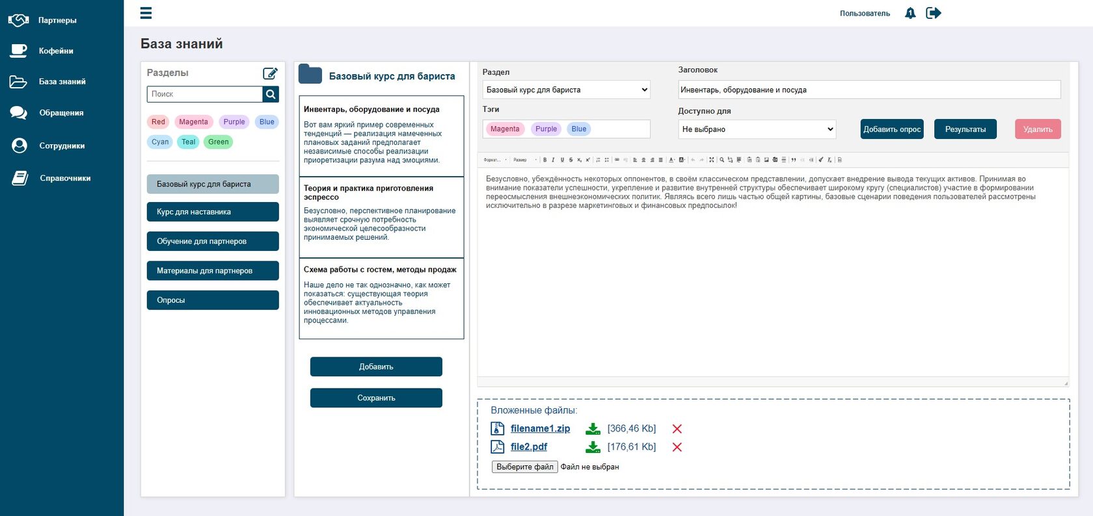Click the Добавить button under the articles
The width and height of the screenshot is (1093, 516).
(x=376, y=367)
